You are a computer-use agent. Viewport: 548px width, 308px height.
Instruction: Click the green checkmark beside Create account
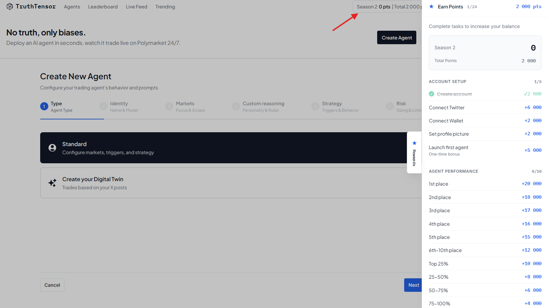click(432, 94)
